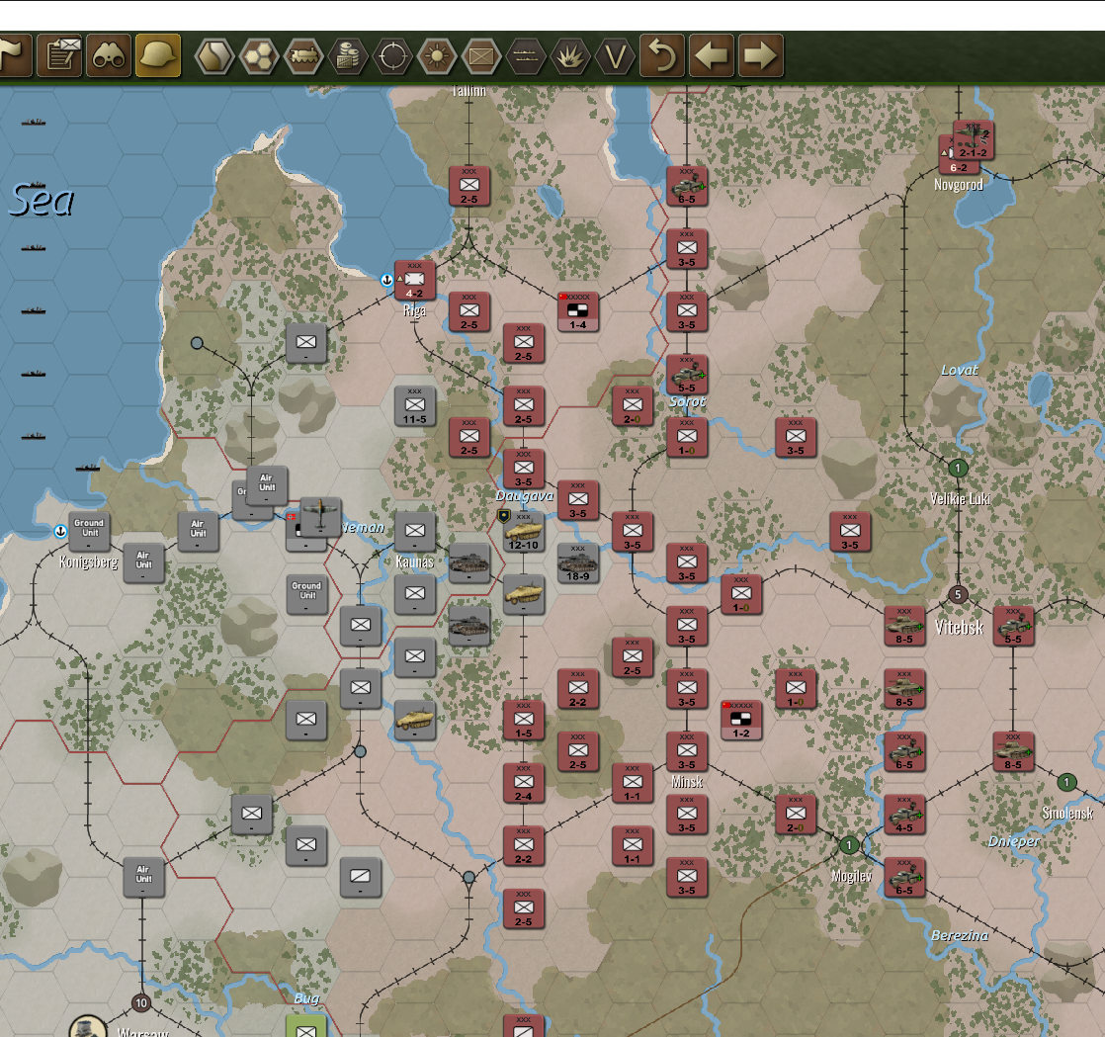The width and height of the screenshot is (1105, 1037).
Task: Select the Soviet 1-5 infantry counter
Action: (523, 720)
